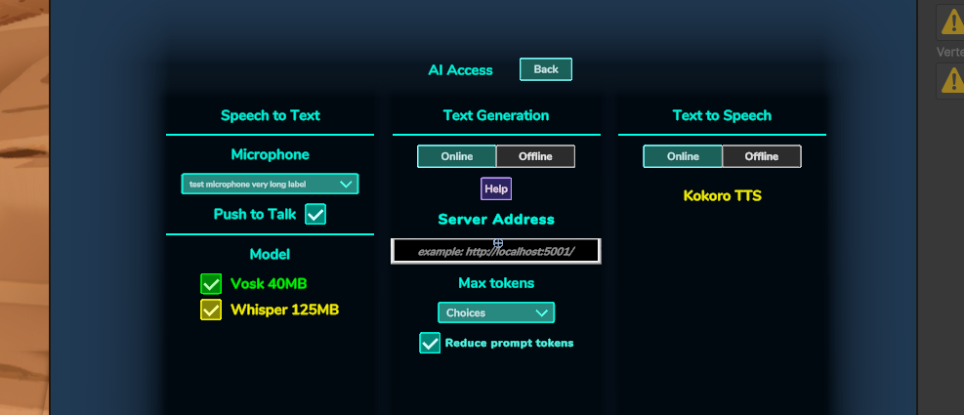Viewport: 964px width, 415px height.
Task: Open the microphone selection dropdown
Action: click(270, 184)
